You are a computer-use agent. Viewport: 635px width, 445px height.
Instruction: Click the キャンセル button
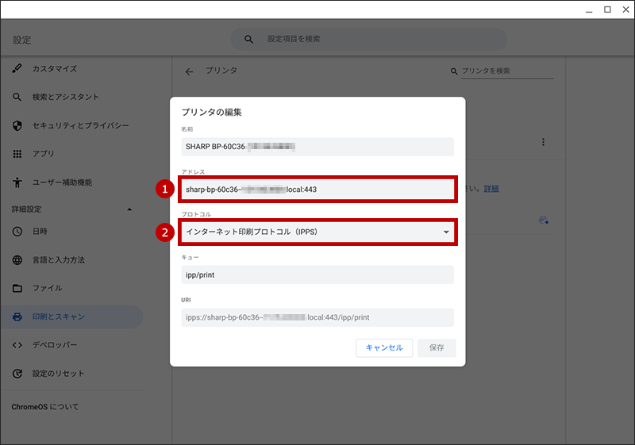click(384, 348)
